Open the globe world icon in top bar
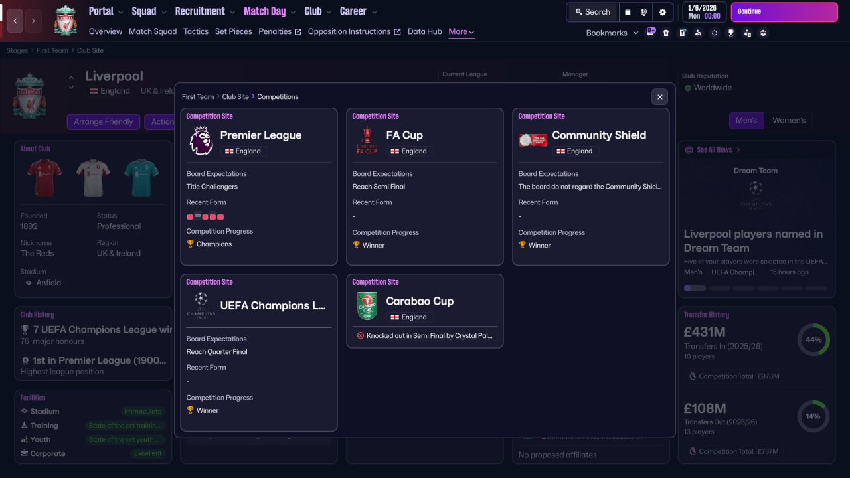The image size is (850, 478). pyautogui.click(x=644, y=12)
